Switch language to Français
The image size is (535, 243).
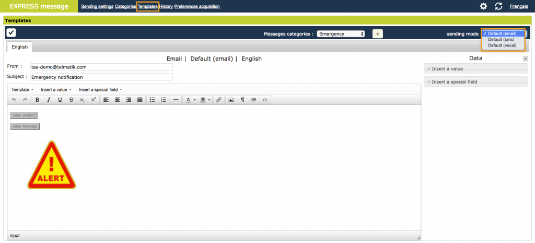519,6
